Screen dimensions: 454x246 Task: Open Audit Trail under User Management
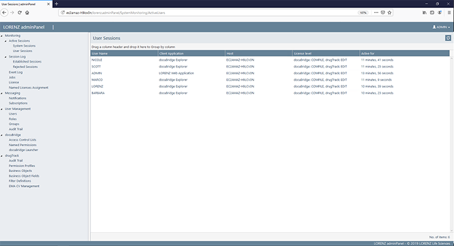(15, 129)
